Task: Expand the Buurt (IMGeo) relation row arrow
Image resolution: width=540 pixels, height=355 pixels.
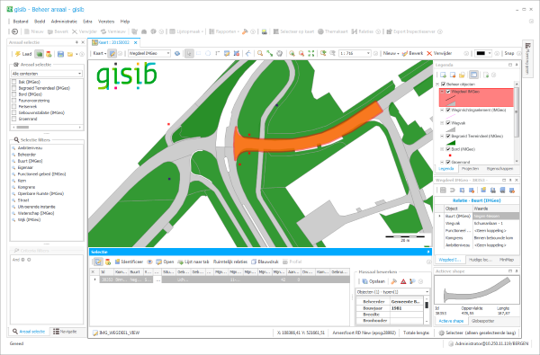Action: (439, 216)
